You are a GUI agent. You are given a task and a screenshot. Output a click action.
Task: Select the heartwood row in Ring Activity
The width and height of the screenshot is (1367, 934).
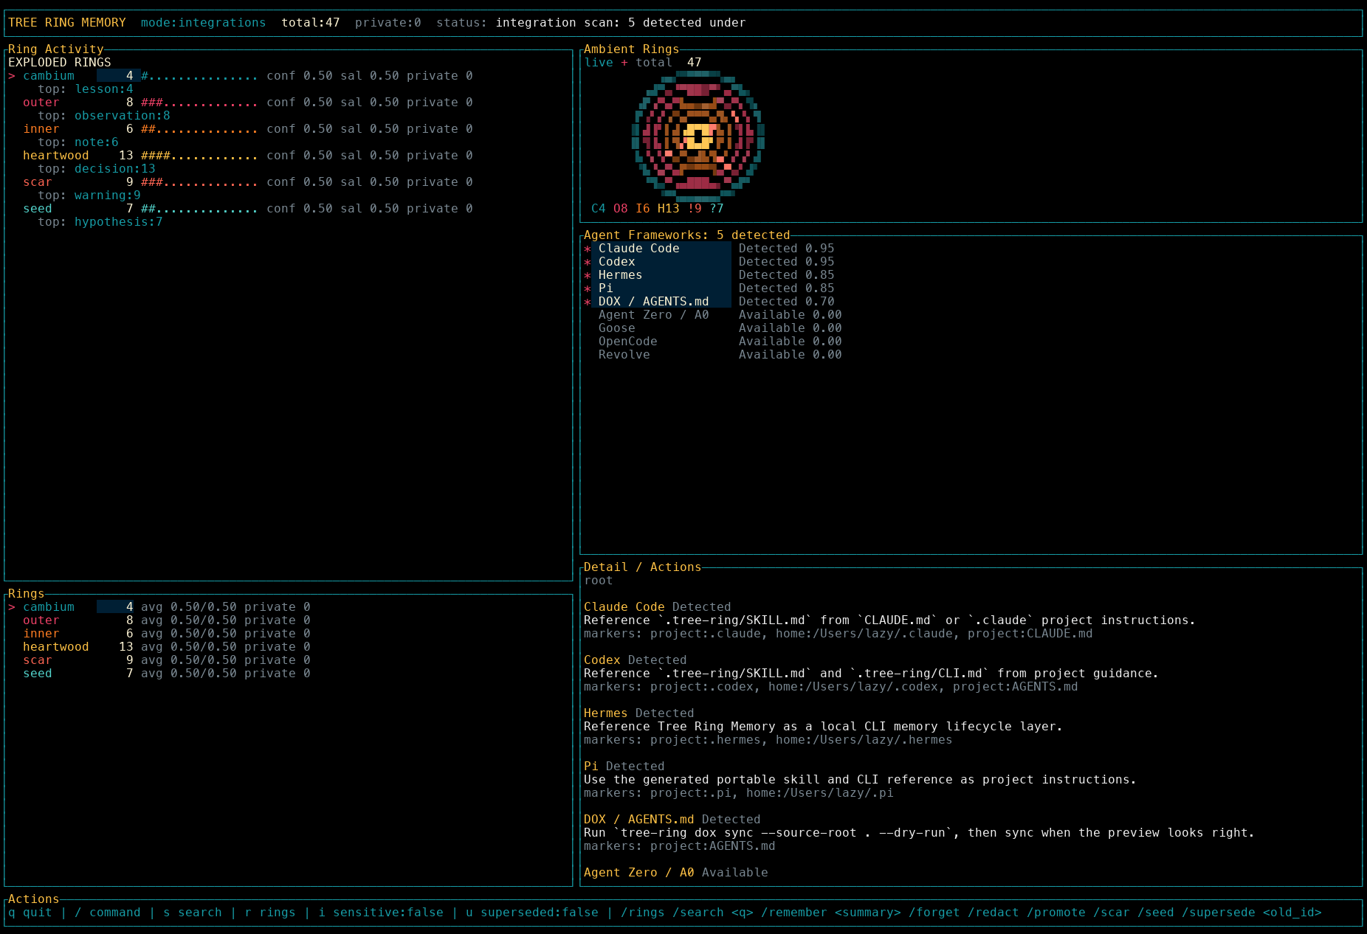[x=241, y=156]
